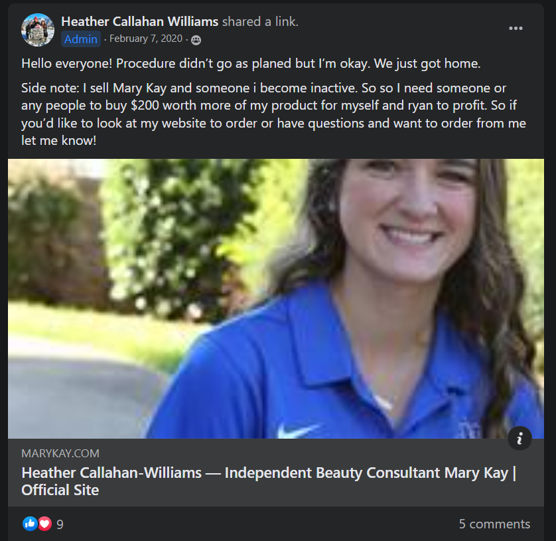The width and height of the screenshot is (556, 541).
Task: Click the 'shared a link.' text
Action: click(x=260, y=22)
